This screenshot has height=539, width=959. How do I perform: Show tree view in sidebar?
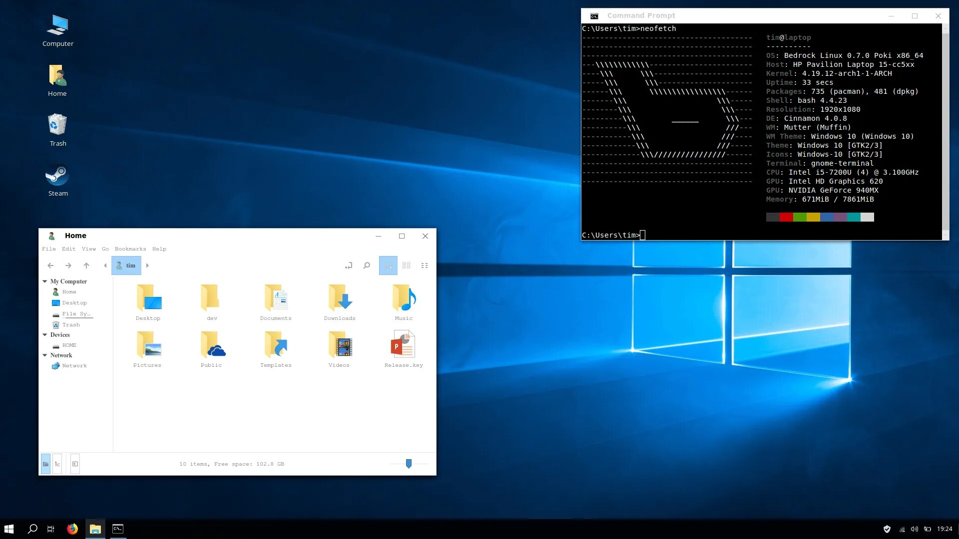(x=57, y=464)
